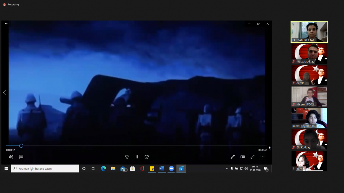Click the muted mic icon beside Elif Kutluay
The width and height of the screenshot is (344, 193).
coord(294,147)
